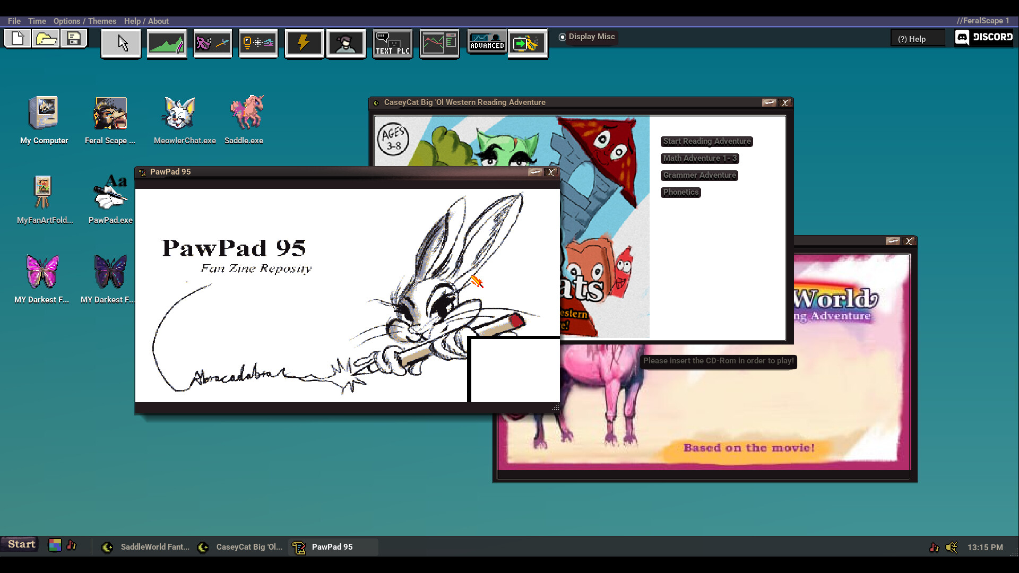Image resolution: width=1019 pixels, height=573 pixels.
Task: Open the Feral Scape desktop icon
Action: [x=110, y=120]
